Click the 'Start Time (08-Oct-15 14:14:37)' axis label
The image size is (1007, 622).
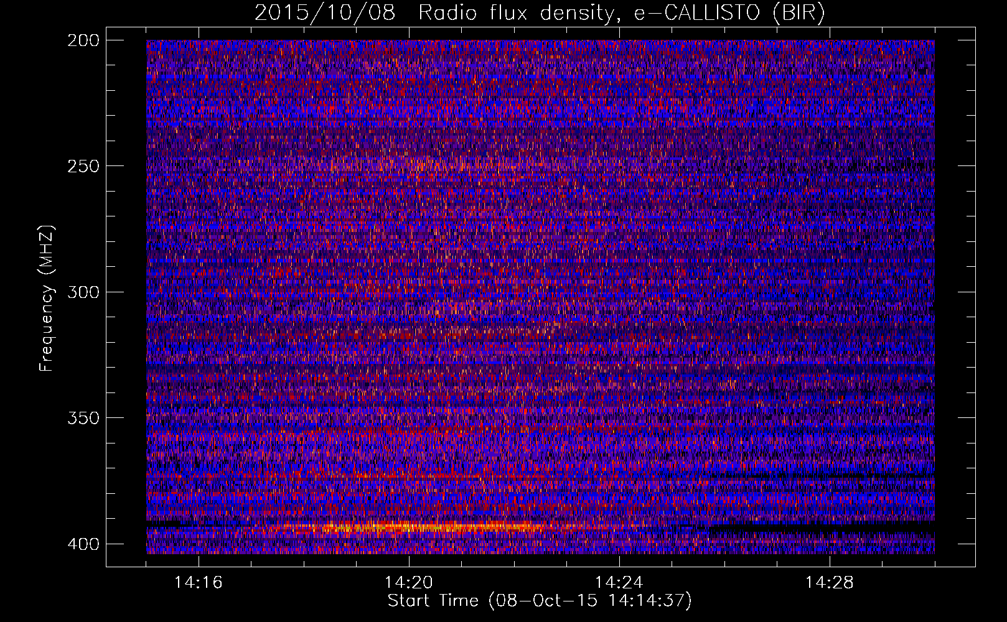click(540, 601)
